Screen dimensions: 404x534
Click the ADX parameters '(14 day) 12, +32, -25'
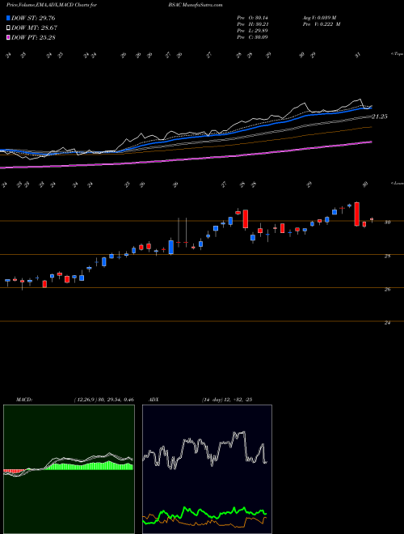[226, 400]
